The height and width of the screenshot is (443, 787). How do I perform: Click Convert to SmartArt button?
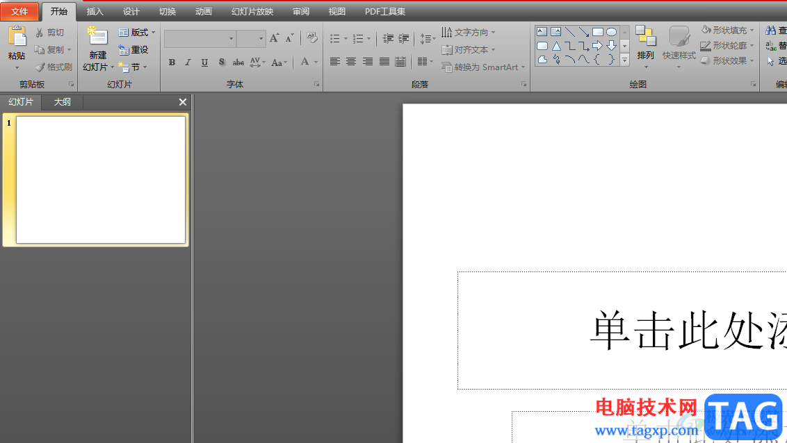coord(483,67)
